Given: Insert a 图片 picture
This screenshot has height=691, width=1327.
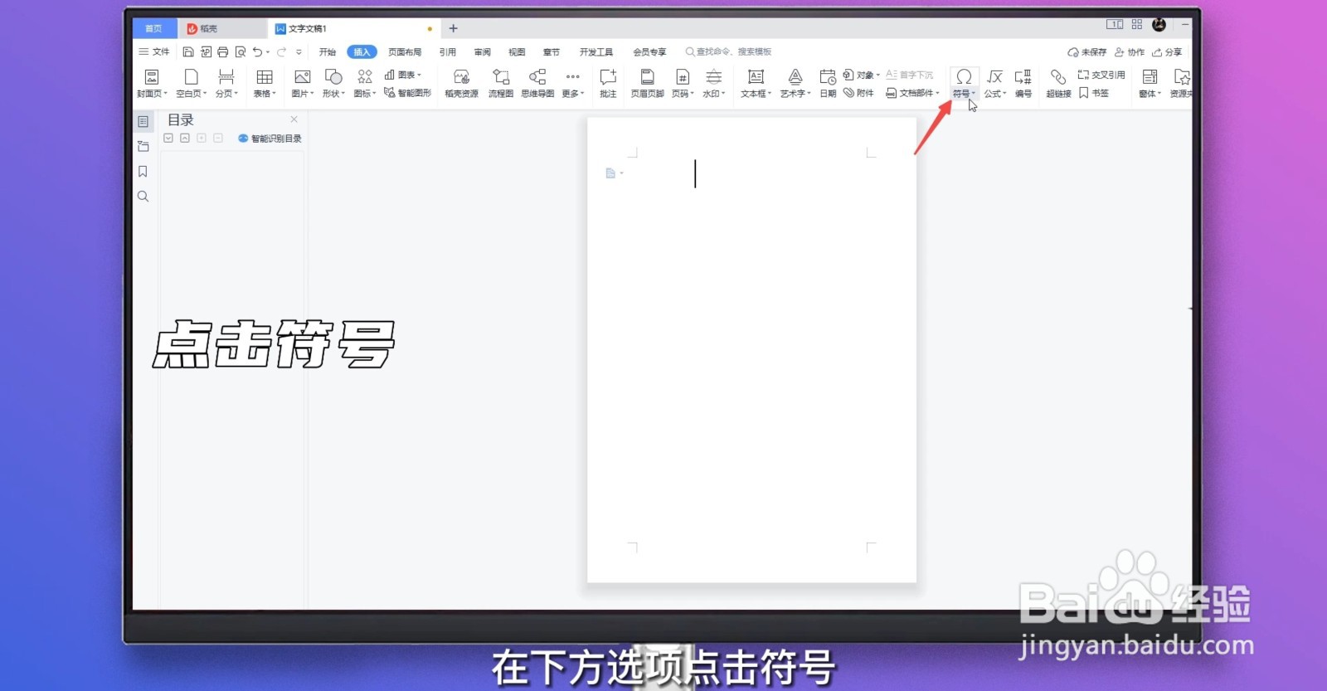Looking at the screenshot, I should click(303, 83).
